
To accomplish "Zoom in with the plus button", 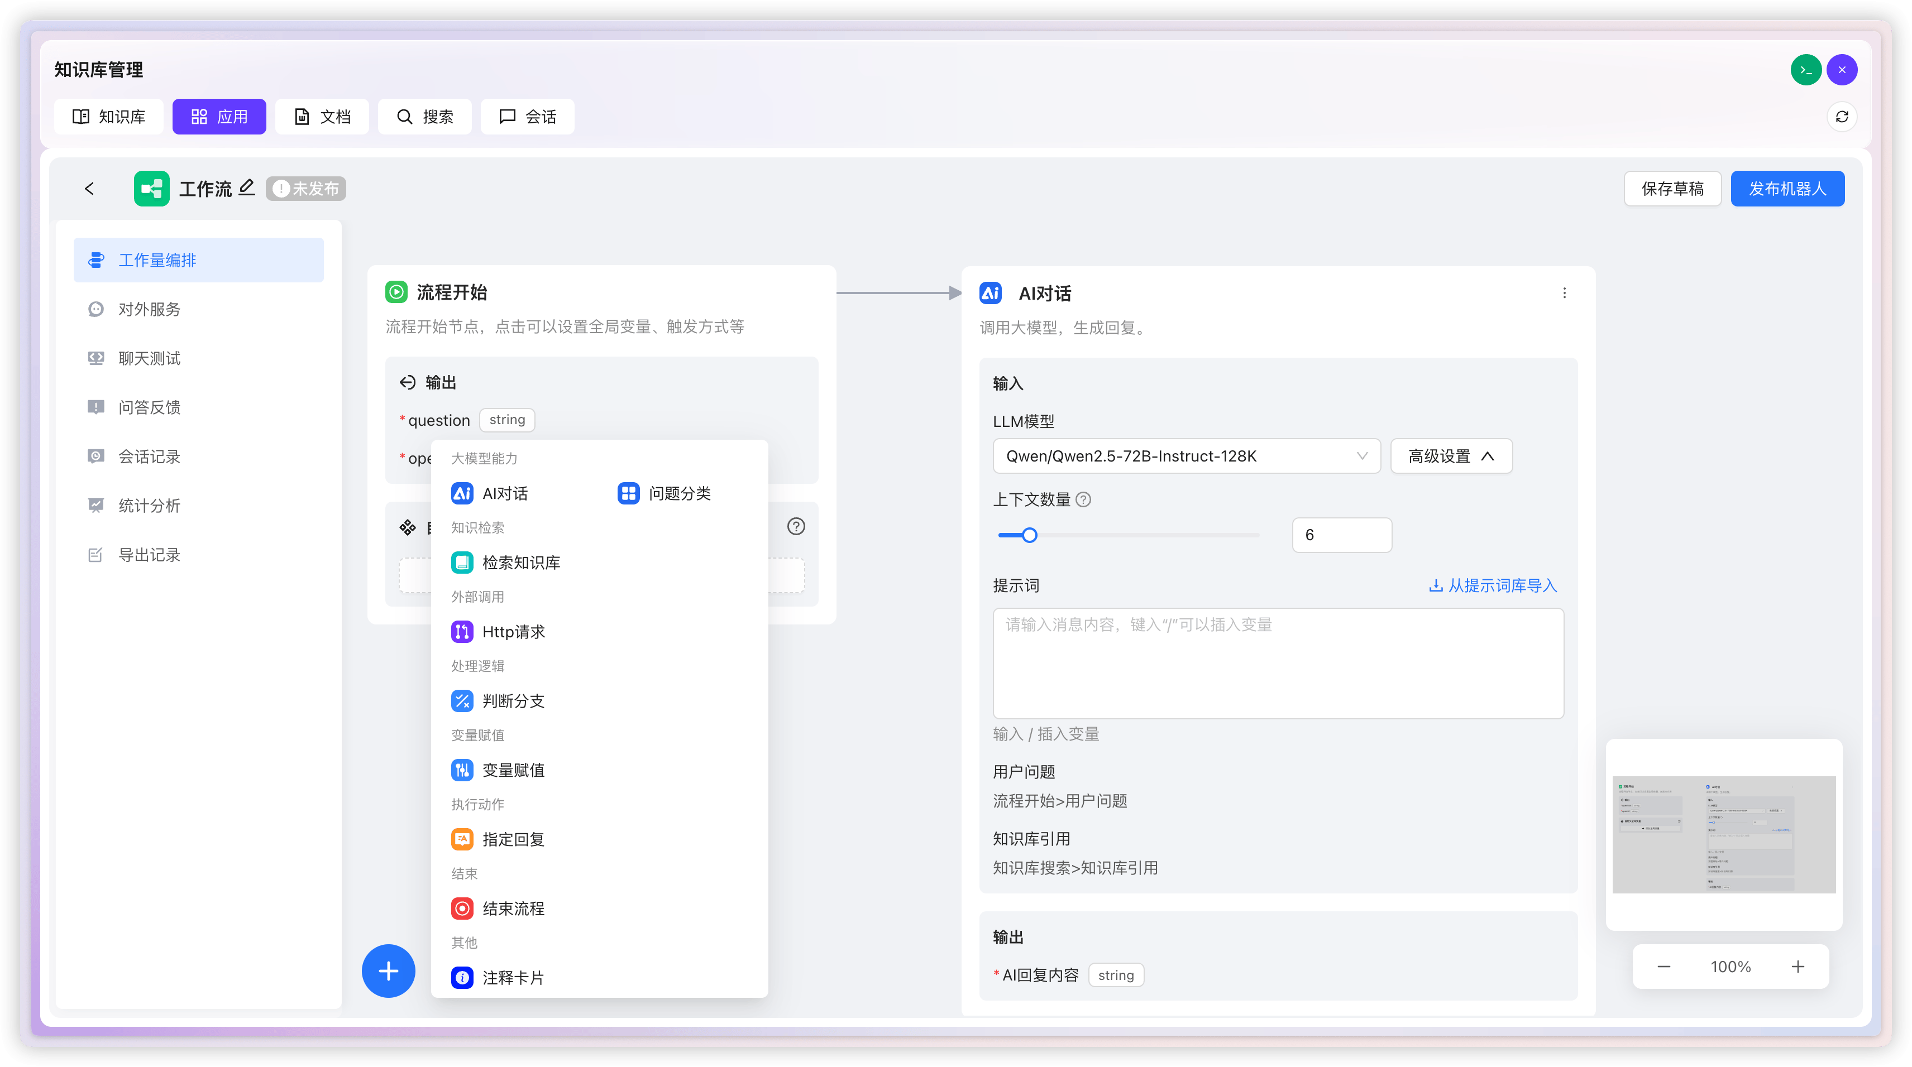I will (x=1798, y=966).
